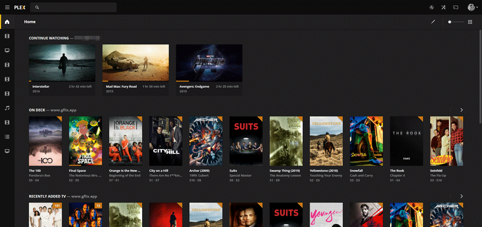Click the Home icon in the sidebar
The width and height of the screenshot is (482, 227).
tap(7, 22)
